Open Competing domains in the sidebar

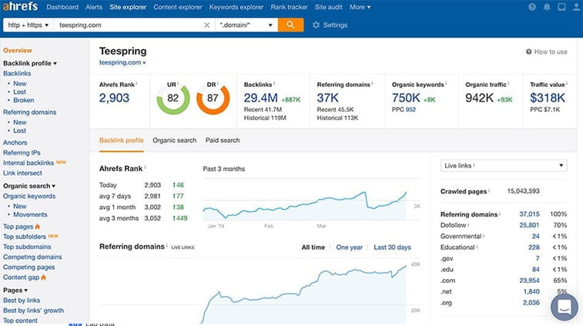pyautogui.click(x=32, y=257)
